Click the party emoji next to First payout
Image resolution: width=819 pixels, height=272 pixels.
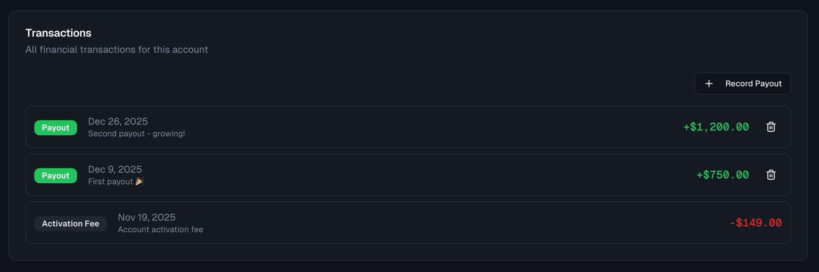click(139, 181)
